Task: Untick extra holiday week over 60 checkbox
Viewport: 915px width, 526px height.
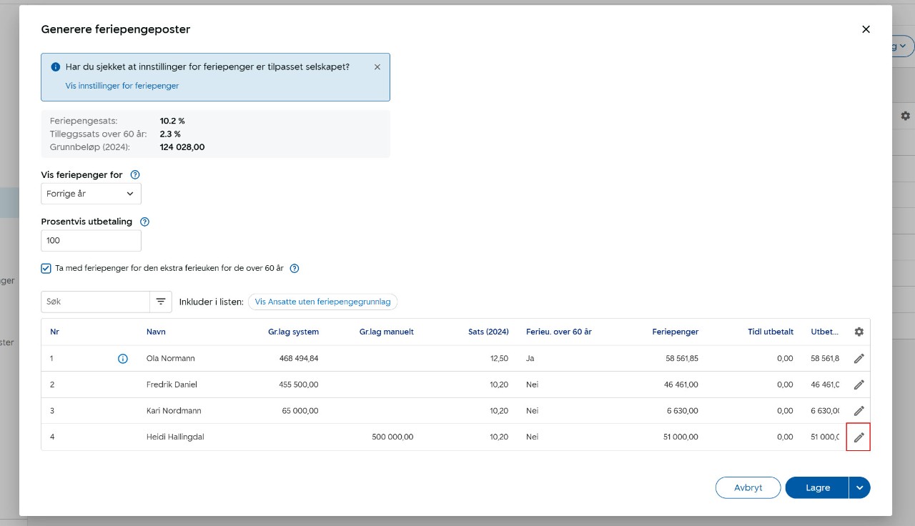Action: [x=46, y=269]
